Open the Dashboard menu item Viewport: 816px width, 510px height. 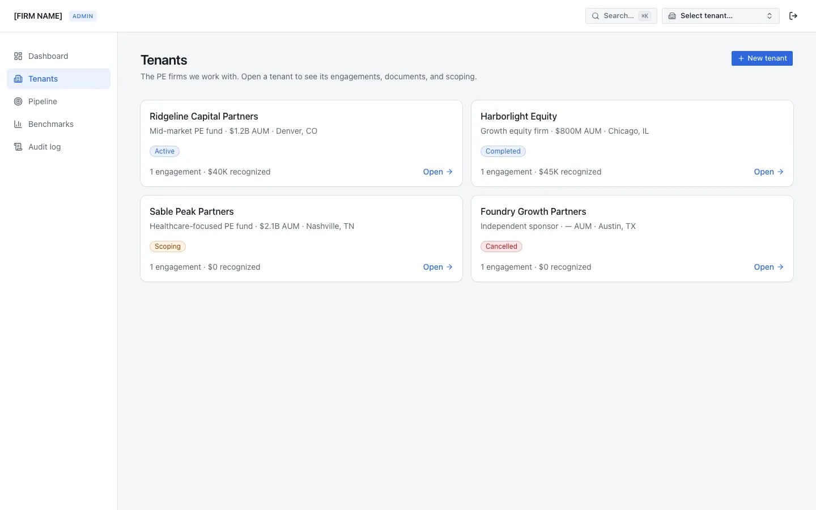[58, 56]
